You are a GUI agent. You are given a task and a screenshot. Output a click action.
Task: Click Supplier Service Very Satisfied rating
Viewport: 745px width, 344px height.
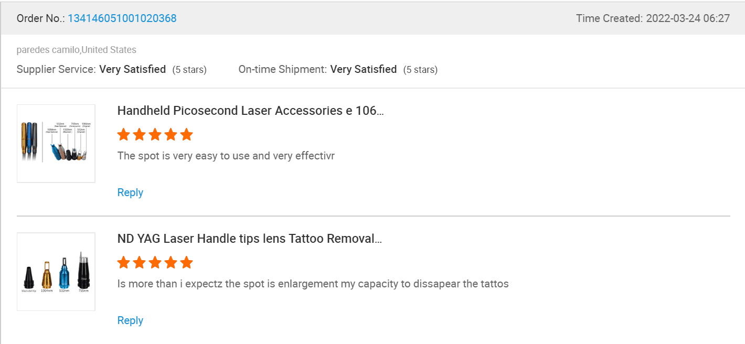coord(133,69)
